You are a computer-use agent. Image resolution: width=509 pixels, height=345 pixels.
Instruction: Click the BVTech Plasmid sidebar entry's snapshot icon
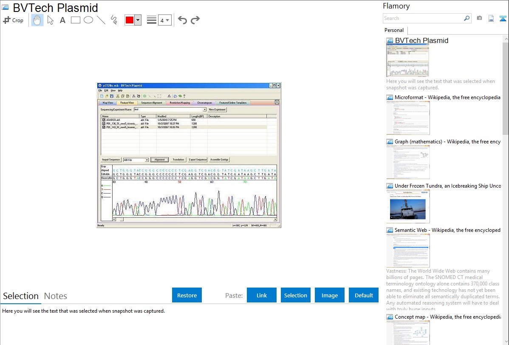(390, 41)
